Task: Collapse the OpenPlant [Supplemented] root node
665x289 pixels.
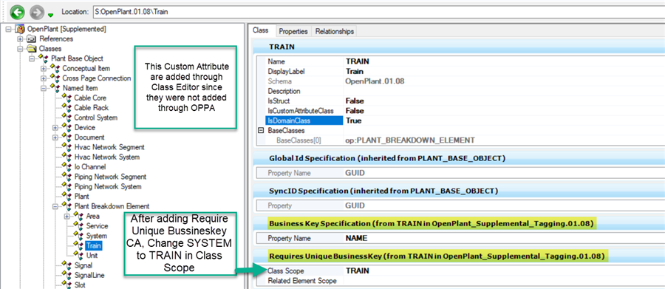Action: [x=8, y=29]
